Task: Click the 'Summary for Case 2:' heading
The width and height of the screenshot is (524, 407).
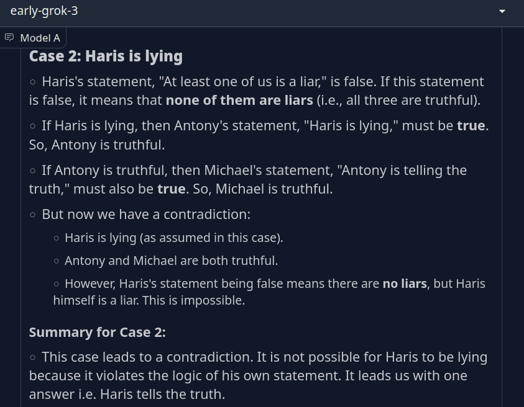Action: point(97,333)
